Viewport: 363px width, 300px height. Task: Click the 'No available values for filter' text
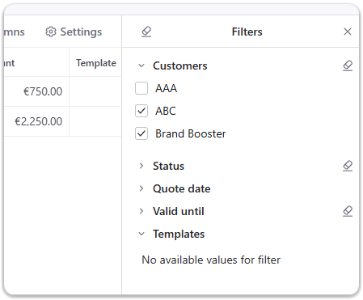[x=211, y=260]
